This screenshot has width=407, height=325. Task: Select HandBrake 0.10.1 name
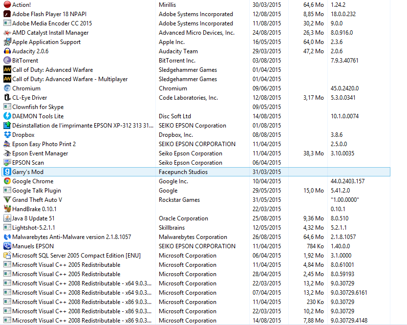point(34,209)
